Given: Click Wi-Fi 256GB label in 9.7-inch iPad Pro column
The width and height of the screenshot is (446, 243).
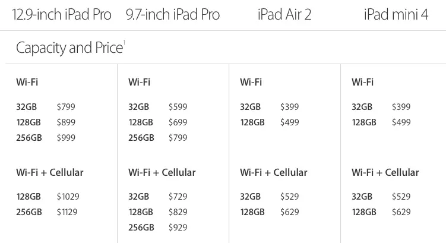Looking at the screenshot, I should pos(141,137).
